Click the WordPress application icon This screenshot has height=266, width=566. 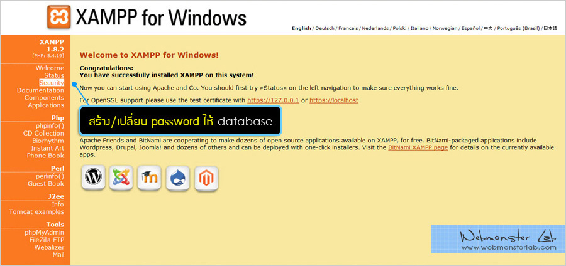click(x=94, y=177)
